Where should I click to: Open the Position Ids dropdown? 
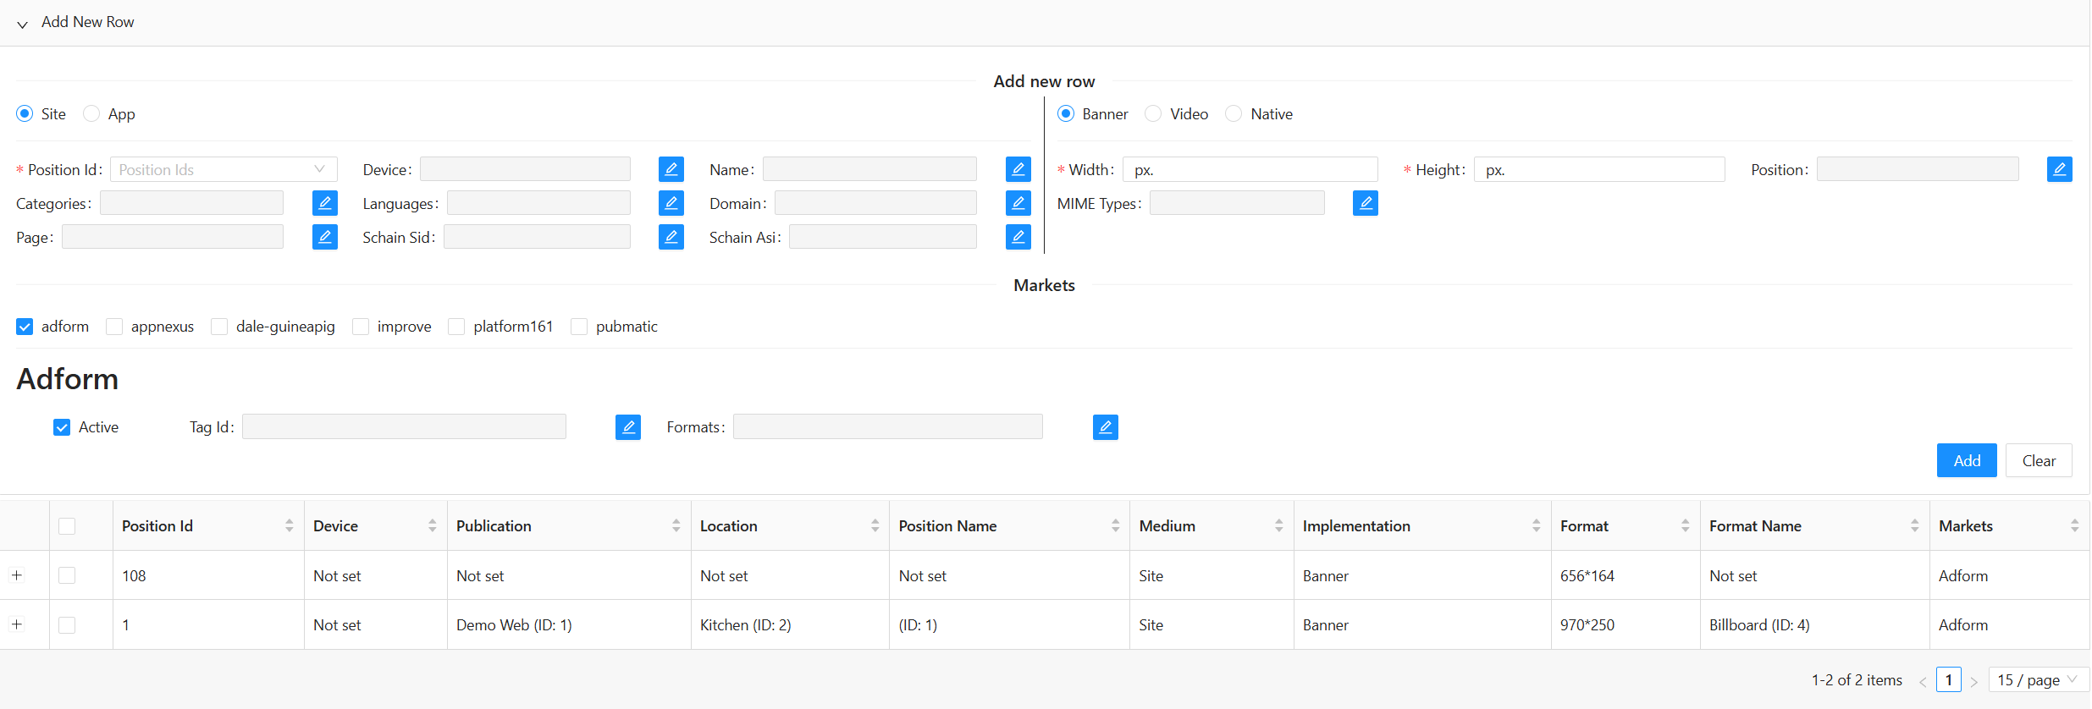point(223,169)
